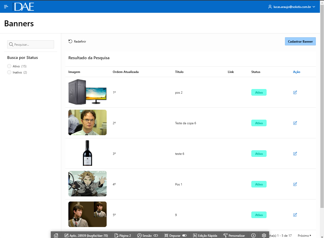Click the 'Redefinir' reset button
Viewport: 324px width, 238px height.
[77, 41]
